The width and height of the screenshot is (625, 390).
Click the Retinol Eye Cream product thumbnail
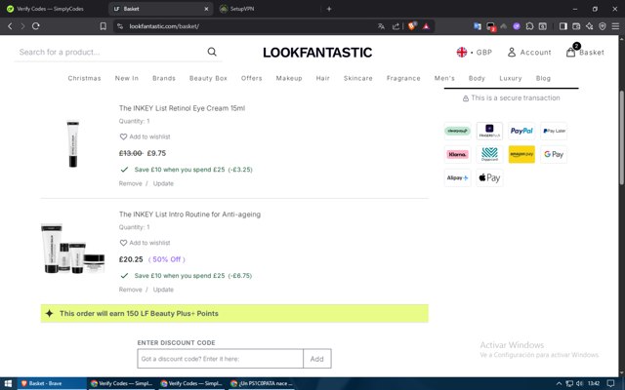(73, 144)
